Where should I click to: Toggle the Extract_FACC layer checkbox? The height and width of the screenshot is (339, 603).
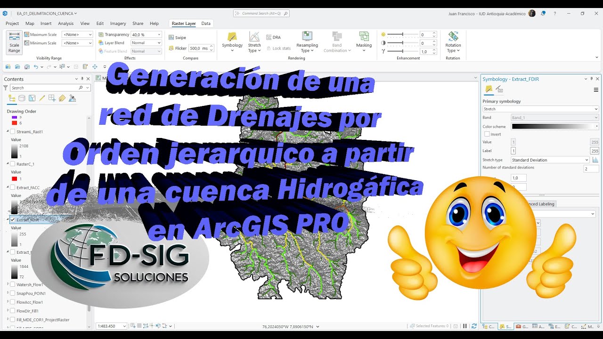13,187
